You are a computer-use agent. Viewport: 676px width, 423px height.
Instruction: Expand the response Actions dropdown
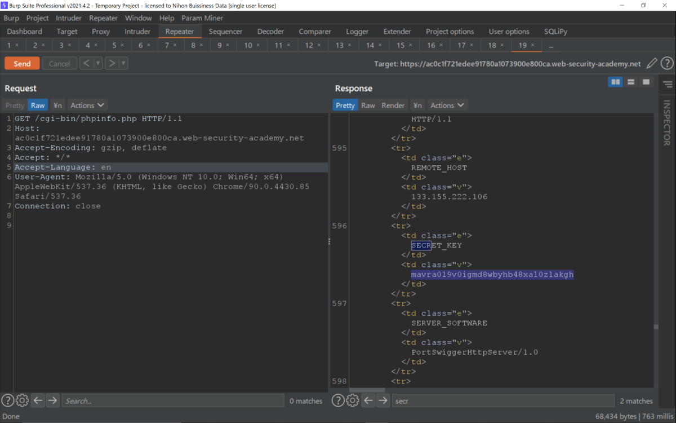[447, 105]
